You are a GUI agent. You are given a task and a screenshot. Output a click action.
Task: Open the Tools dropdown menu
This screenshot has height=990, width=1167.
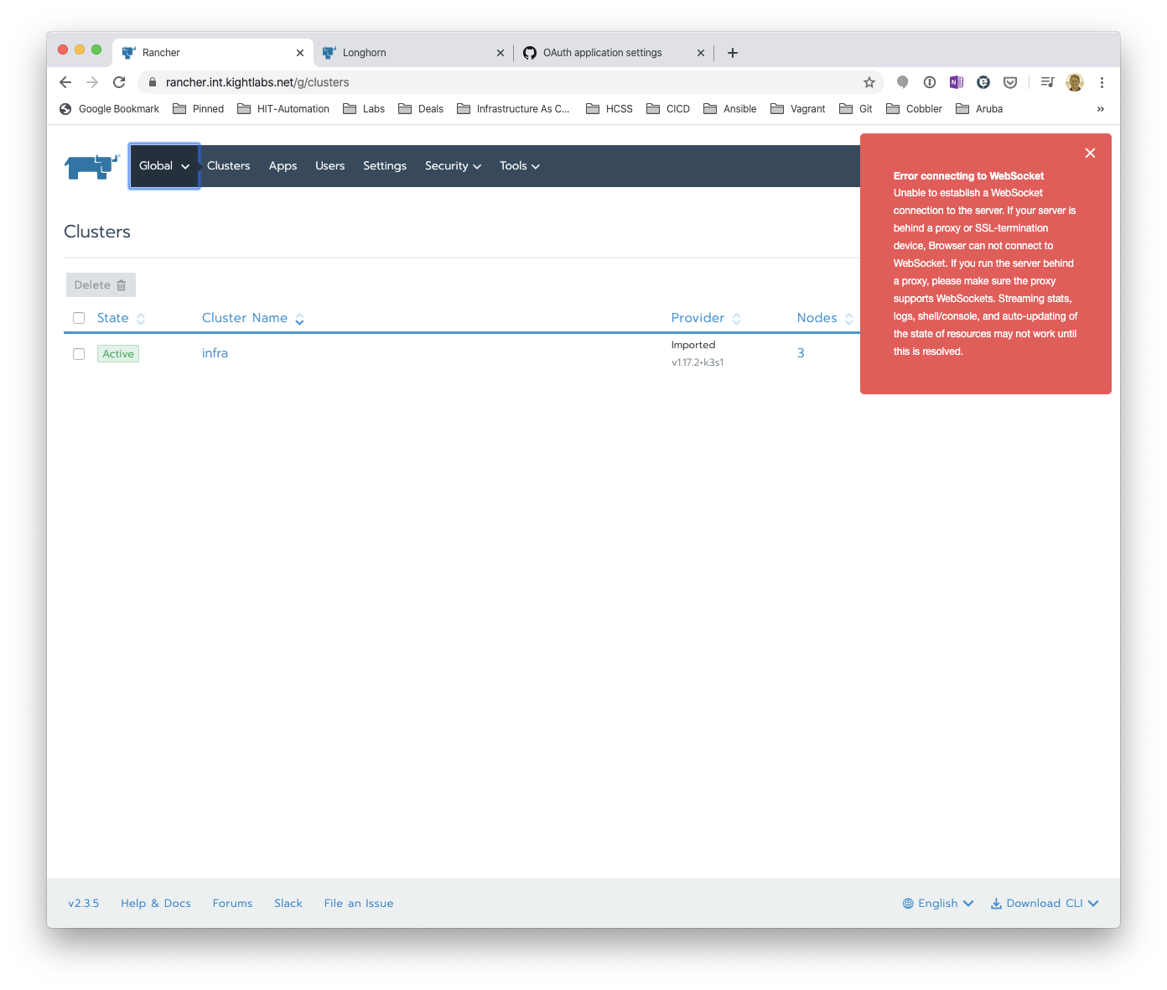coord(519,166)
